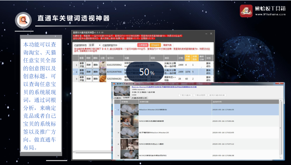291x165 pixels.
Task: Click the 下载关键词 button in popup
Action: pyautogui.click(x=185, y=95)
